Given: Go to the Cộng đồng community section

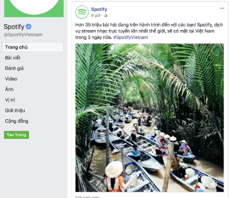Looking at the screenshot, I should pos(16,121).
